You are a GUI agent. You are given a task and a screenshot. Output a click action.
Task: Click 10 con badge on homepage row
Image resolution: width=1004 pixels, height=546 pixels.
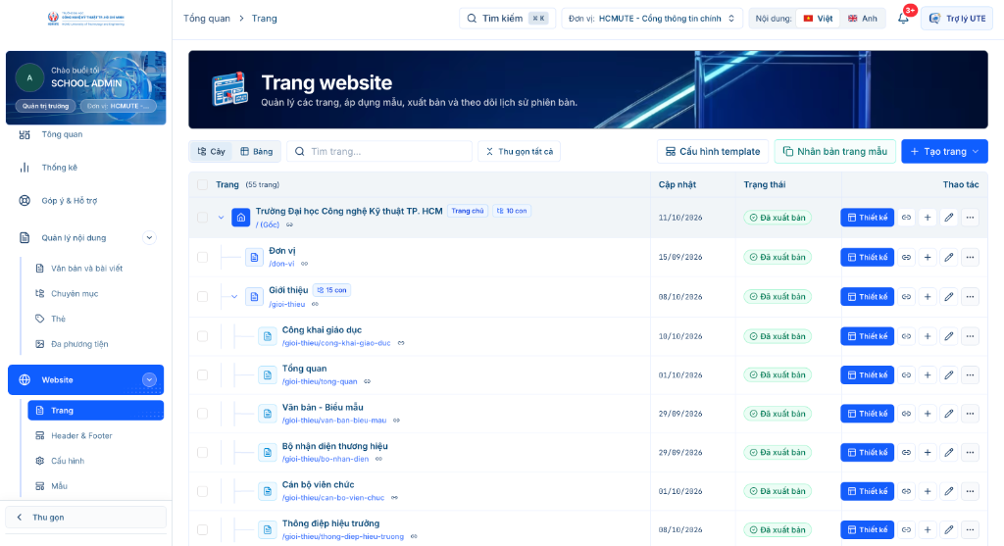512,211
